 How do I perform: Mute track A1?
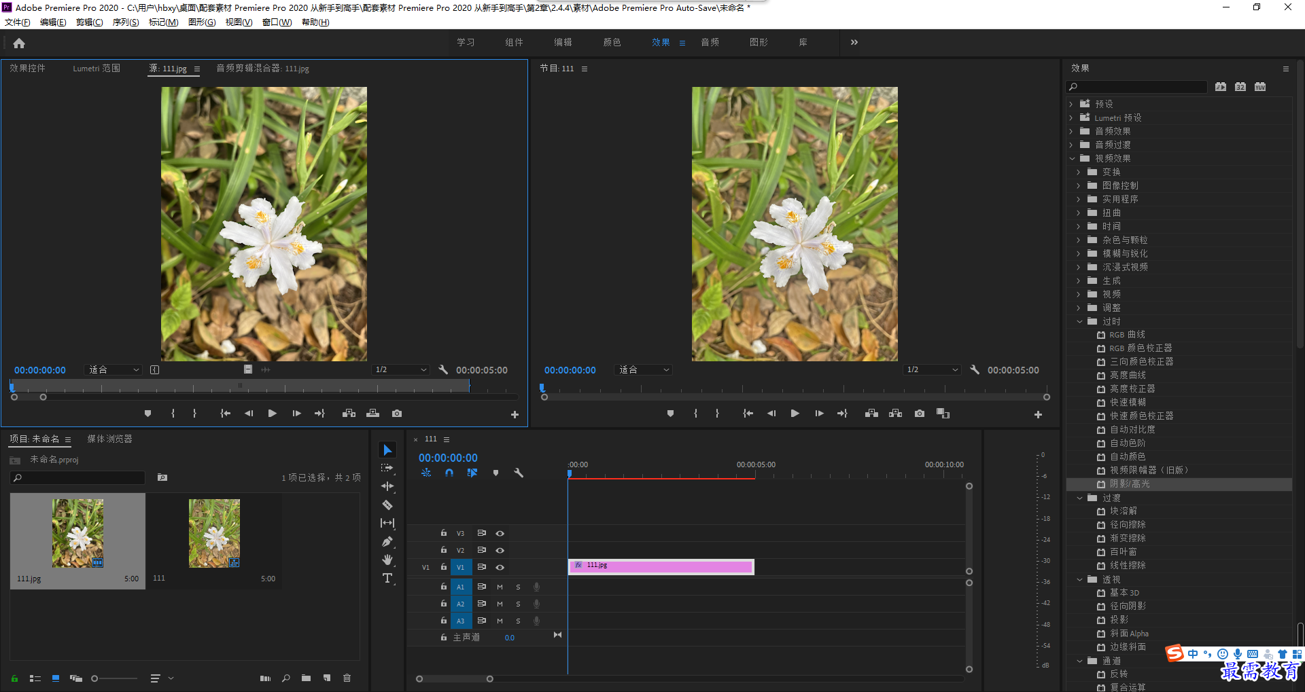coord(500,587)
